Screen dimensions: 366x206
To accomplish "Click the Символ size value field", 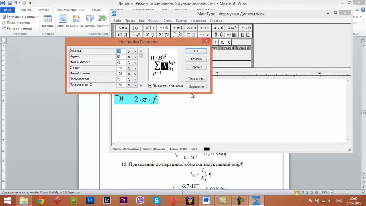I will [x=121, y=68].
